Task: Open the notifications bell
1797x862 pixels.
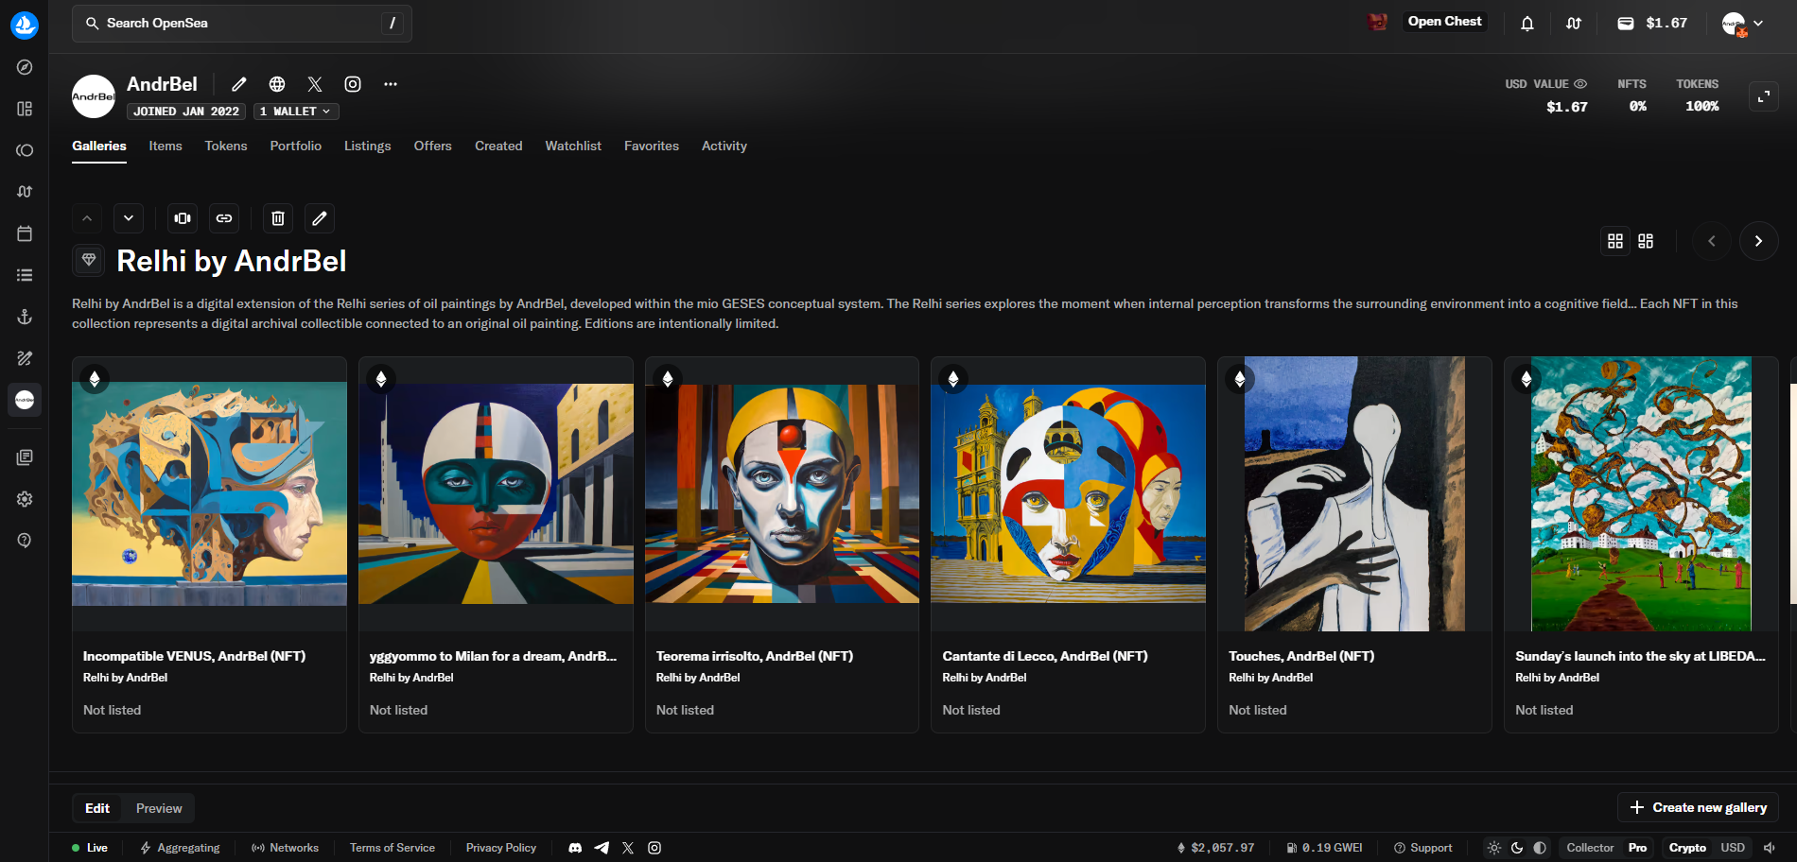Action: (x=1527, y=24)
